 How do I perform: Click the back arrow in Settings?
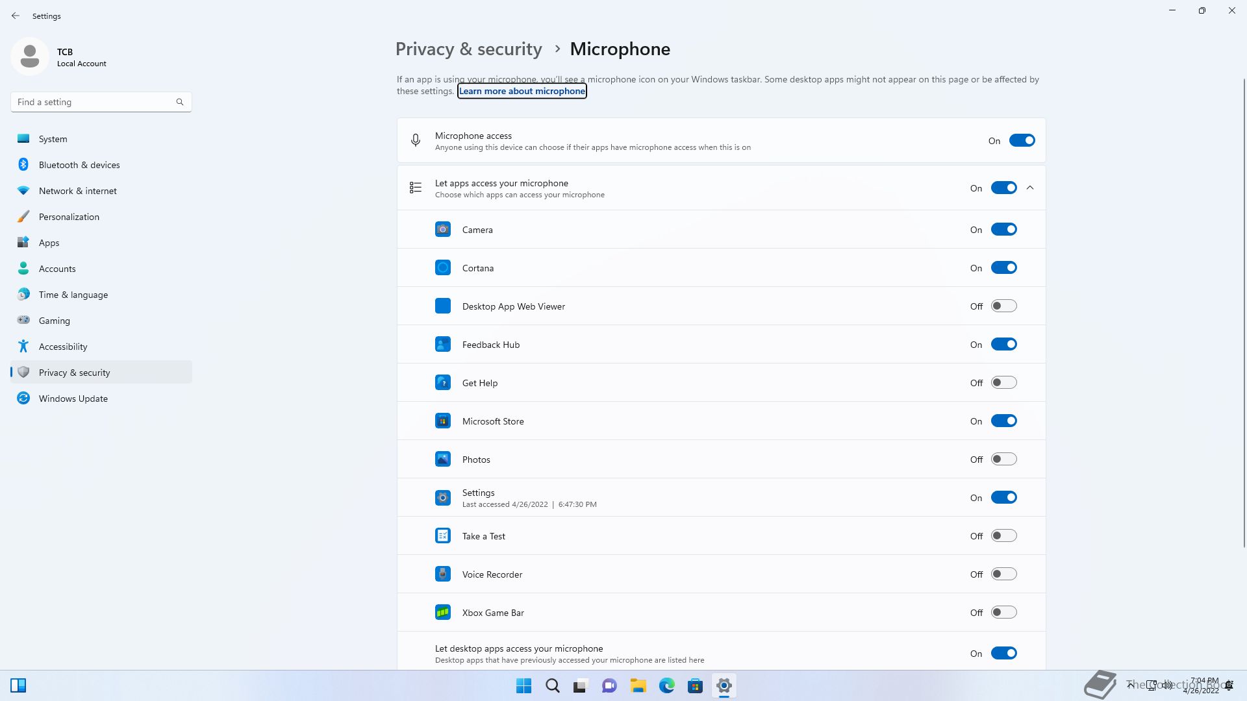coord(16,16)
